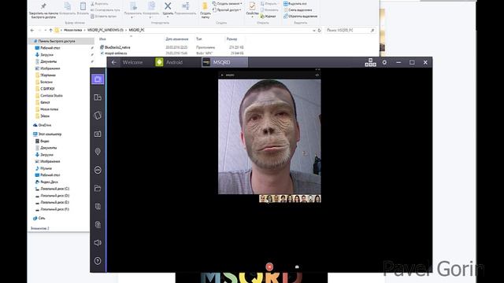This screenshot has height=283, width=504.
Task: Click the Copy button in Explorer ribbon
Action: coord(67,9)
